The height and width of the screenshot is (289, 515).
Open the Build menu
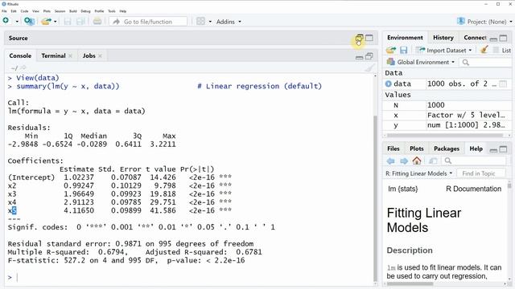click(73, 11)
